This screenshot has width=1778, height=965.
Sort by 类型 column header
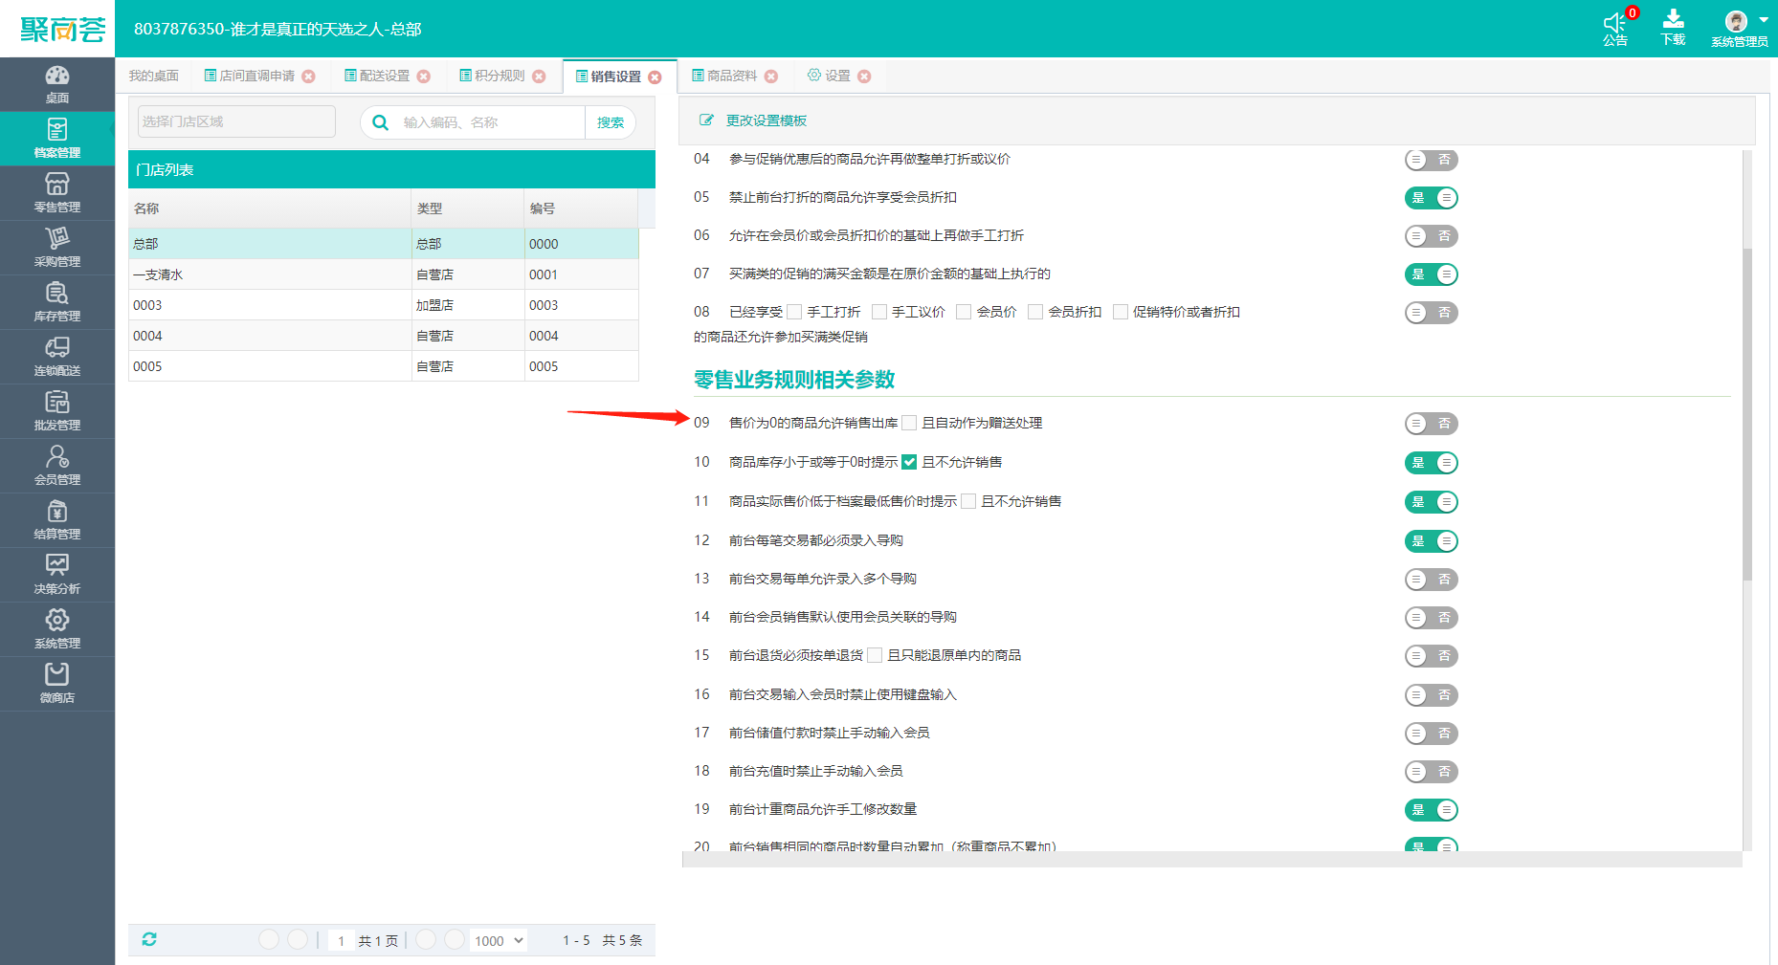pos(468,208)
